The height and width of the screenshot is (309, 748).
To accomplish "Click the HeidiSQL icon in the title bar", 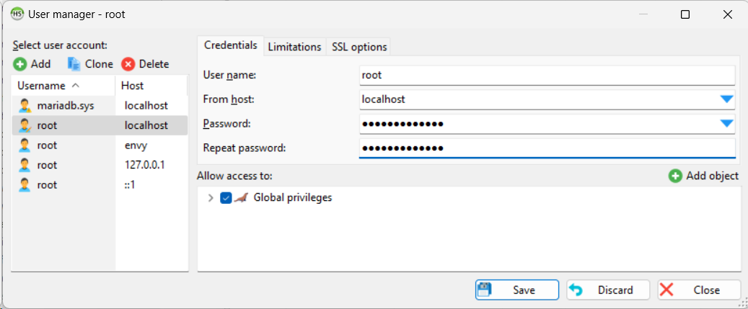I will click(16, 14).
